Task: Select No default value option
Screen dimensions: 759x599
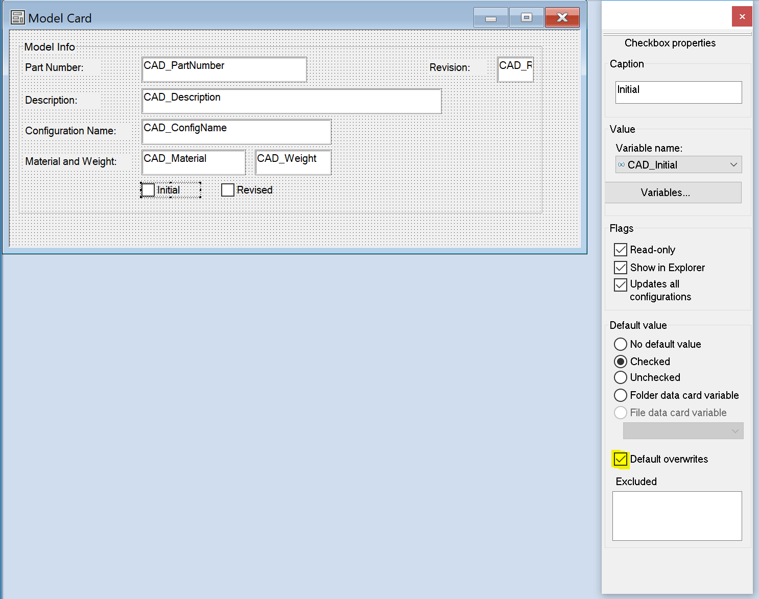Action: point(621,344)
